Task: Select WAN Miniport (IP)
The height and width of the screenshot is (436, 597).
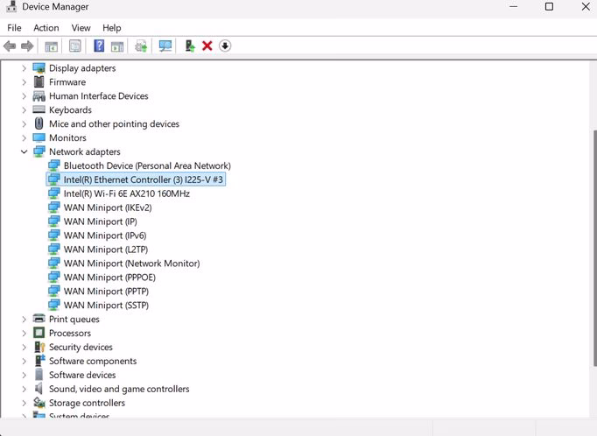Action: coord(100,222)
